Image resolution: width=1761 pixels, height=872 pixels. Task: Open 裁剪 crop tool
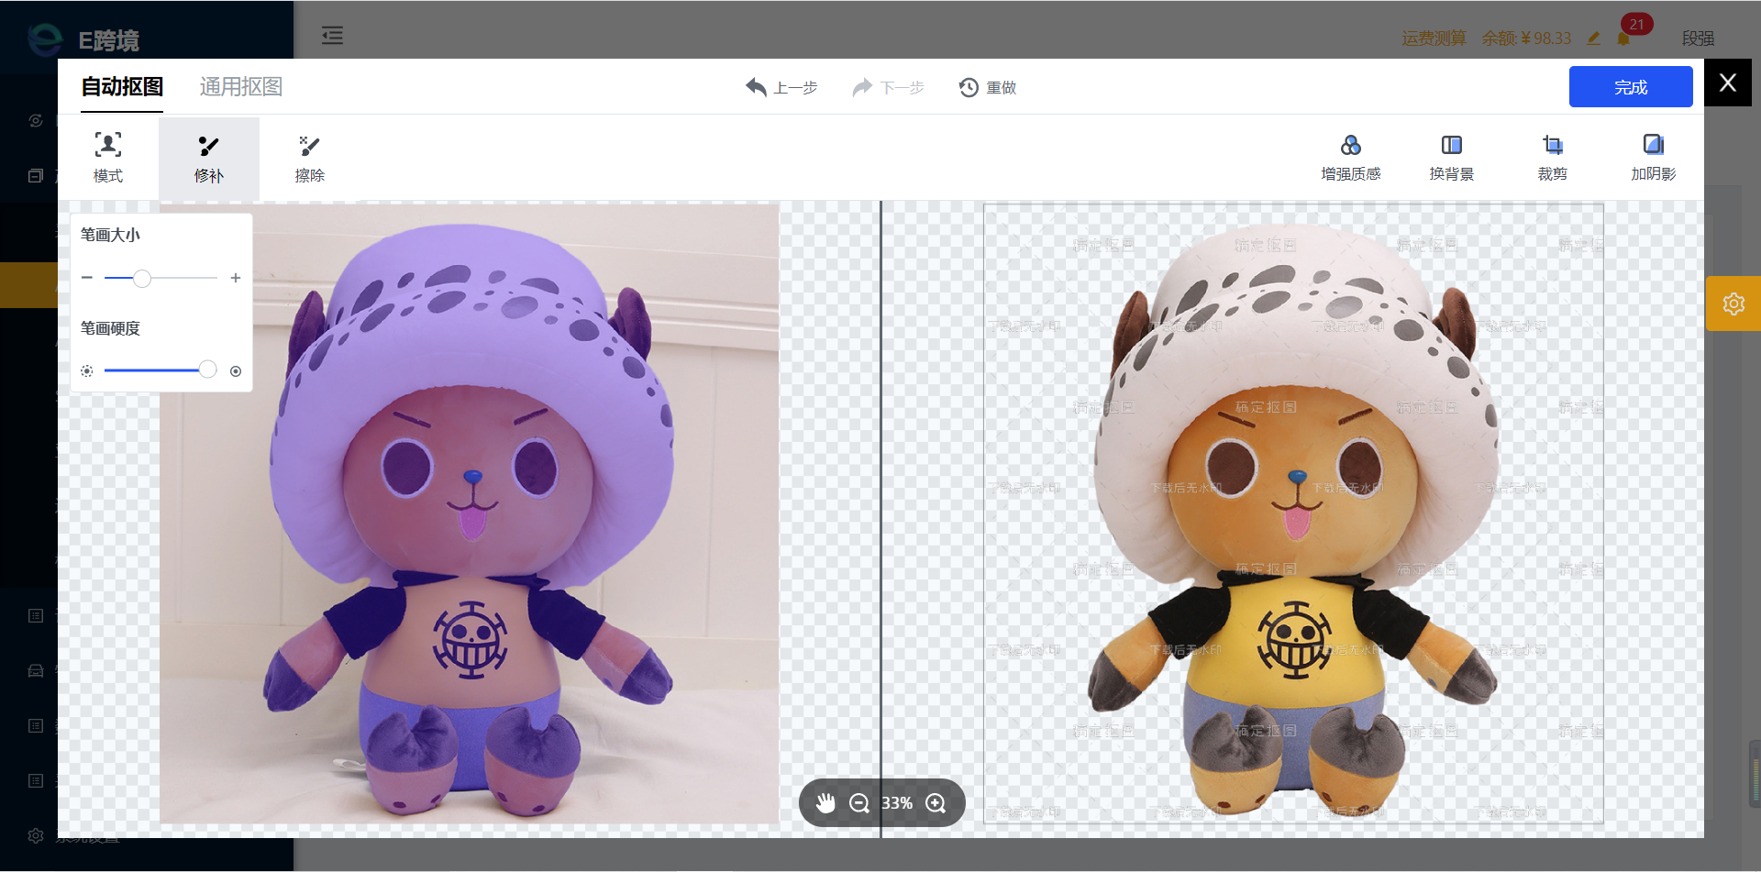pos(1553,158)
